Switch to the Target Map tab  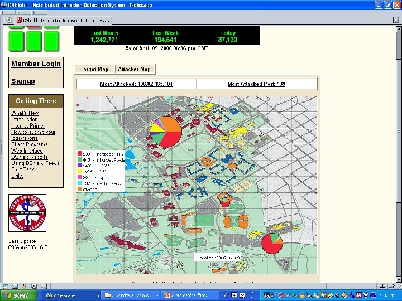click(94, 69)
